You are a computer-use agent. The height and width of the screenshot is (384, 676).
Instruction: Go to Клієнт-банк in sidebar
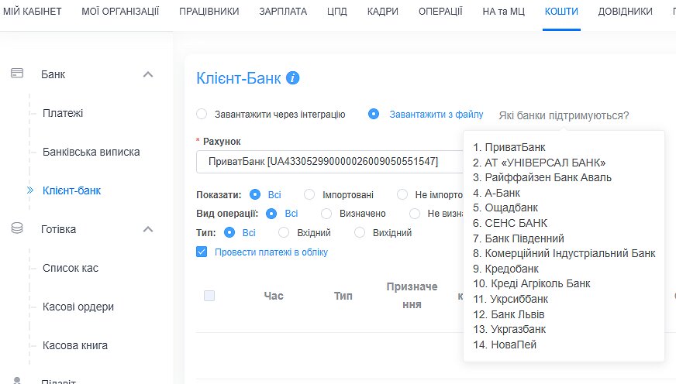[71, 190]
